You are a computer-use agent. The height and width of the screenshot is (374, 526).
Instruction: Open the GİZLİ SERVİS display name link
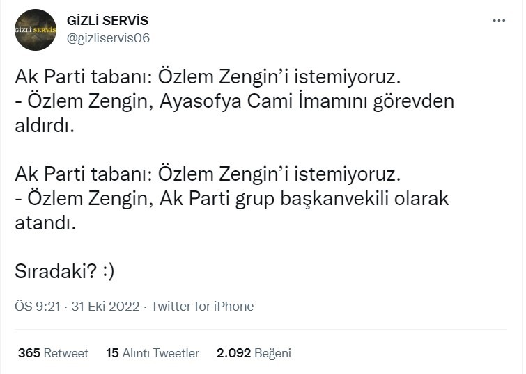tap(107, 21)
